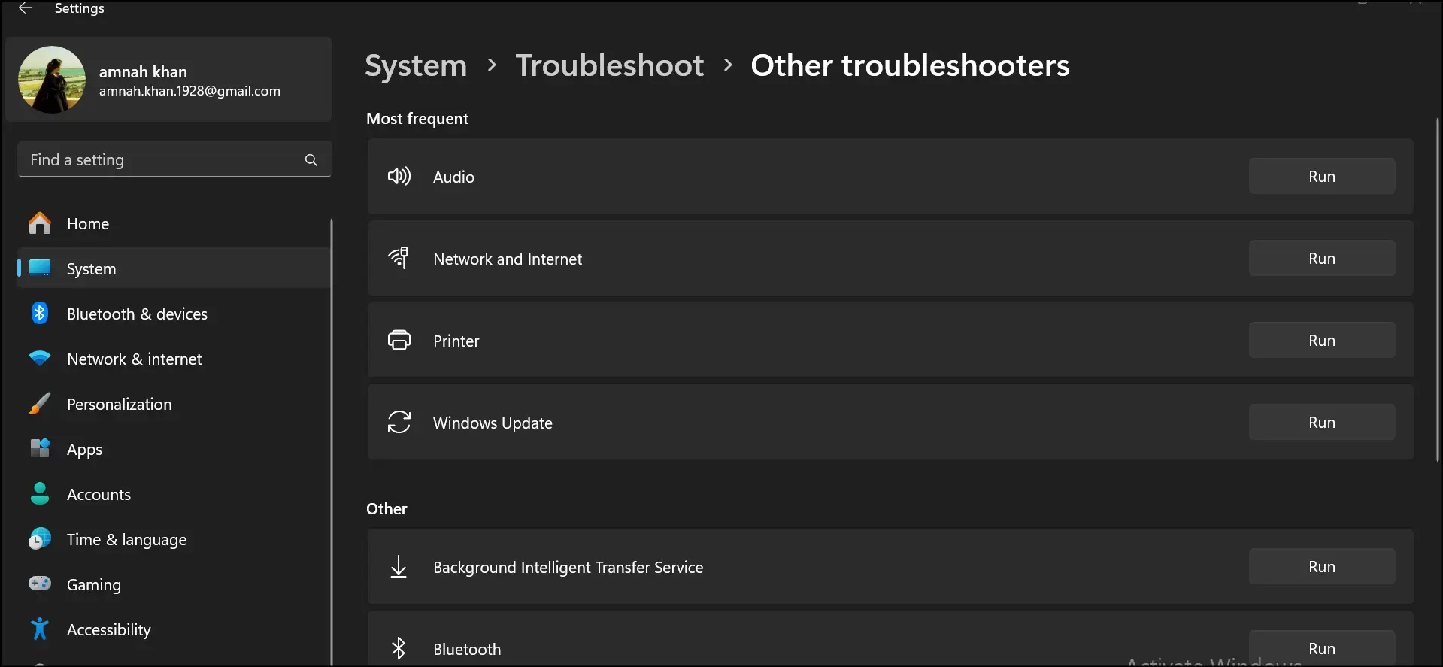Click the Bluetooth troubleshooter icon

point(399,648)
